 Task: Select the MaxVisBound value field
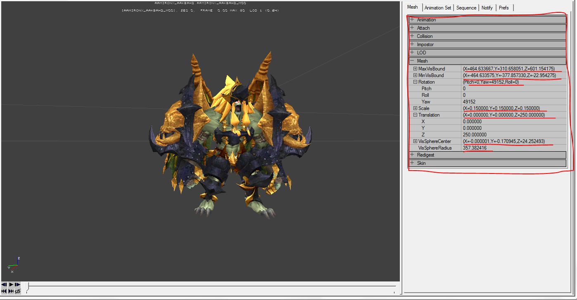pyautogui.click(x=514, y=69)
